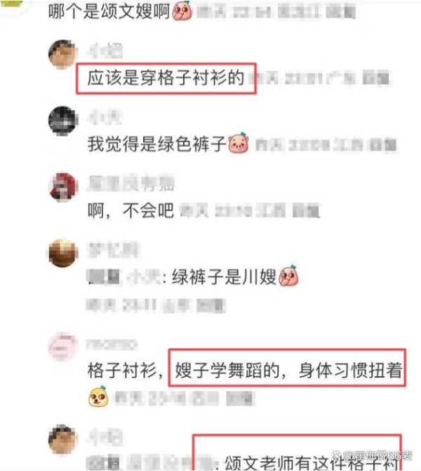Open avatar of 应该是穿格子衬衫的 commenter
This screenshot has width=421, height=471.
62,54
